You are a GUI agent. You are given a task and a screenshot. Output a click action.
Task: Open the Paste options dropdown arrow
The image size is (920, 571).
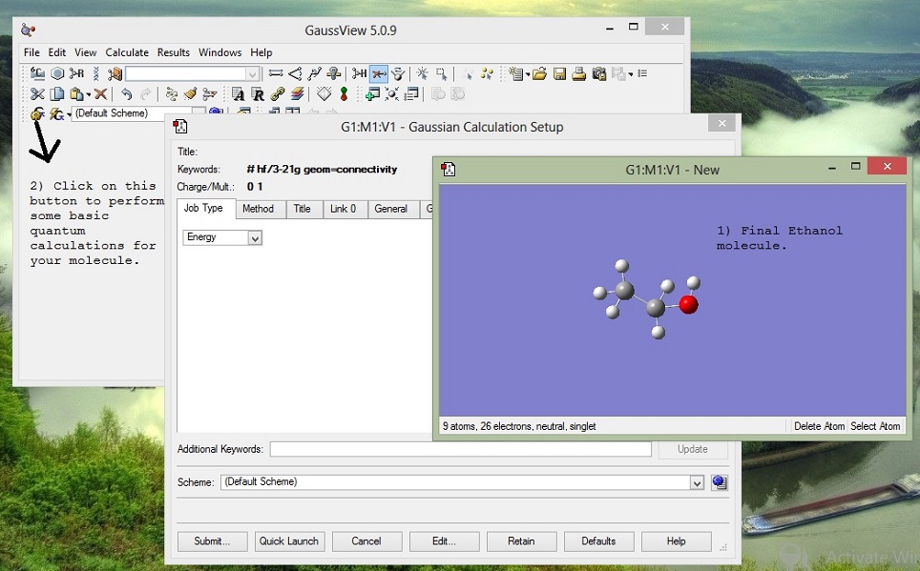click(89, 93)
